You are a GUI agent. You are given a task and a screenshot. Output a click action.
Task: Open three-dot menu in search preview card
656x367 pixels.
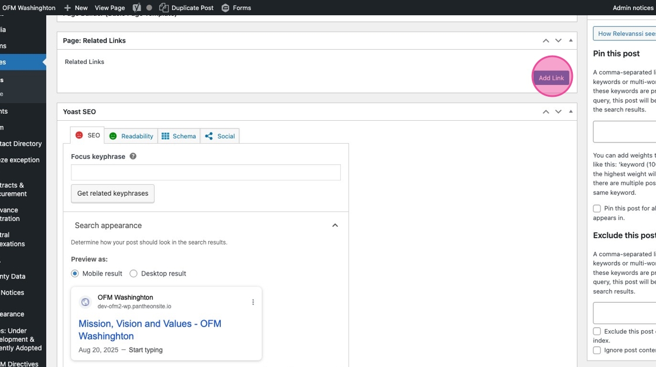tap(253, 302)
